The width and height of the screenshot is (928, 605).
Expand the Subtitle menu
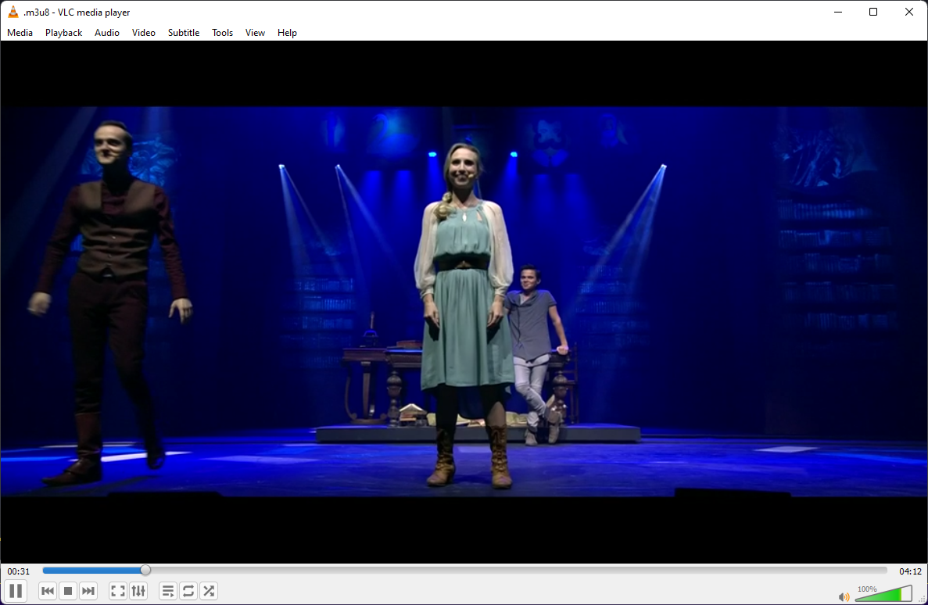point(184,33)
